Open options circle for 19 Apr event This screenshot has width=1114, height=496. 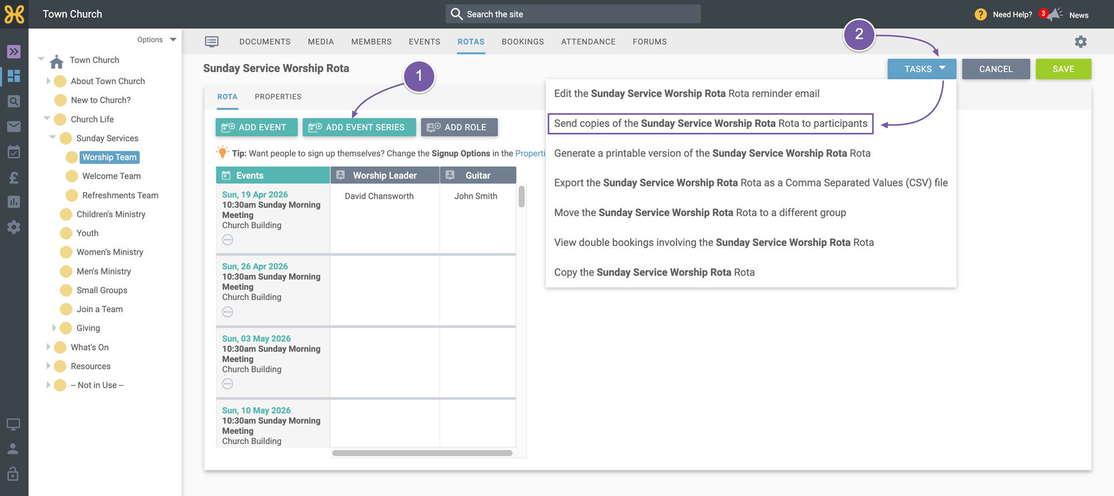click(x=228, y=240)
